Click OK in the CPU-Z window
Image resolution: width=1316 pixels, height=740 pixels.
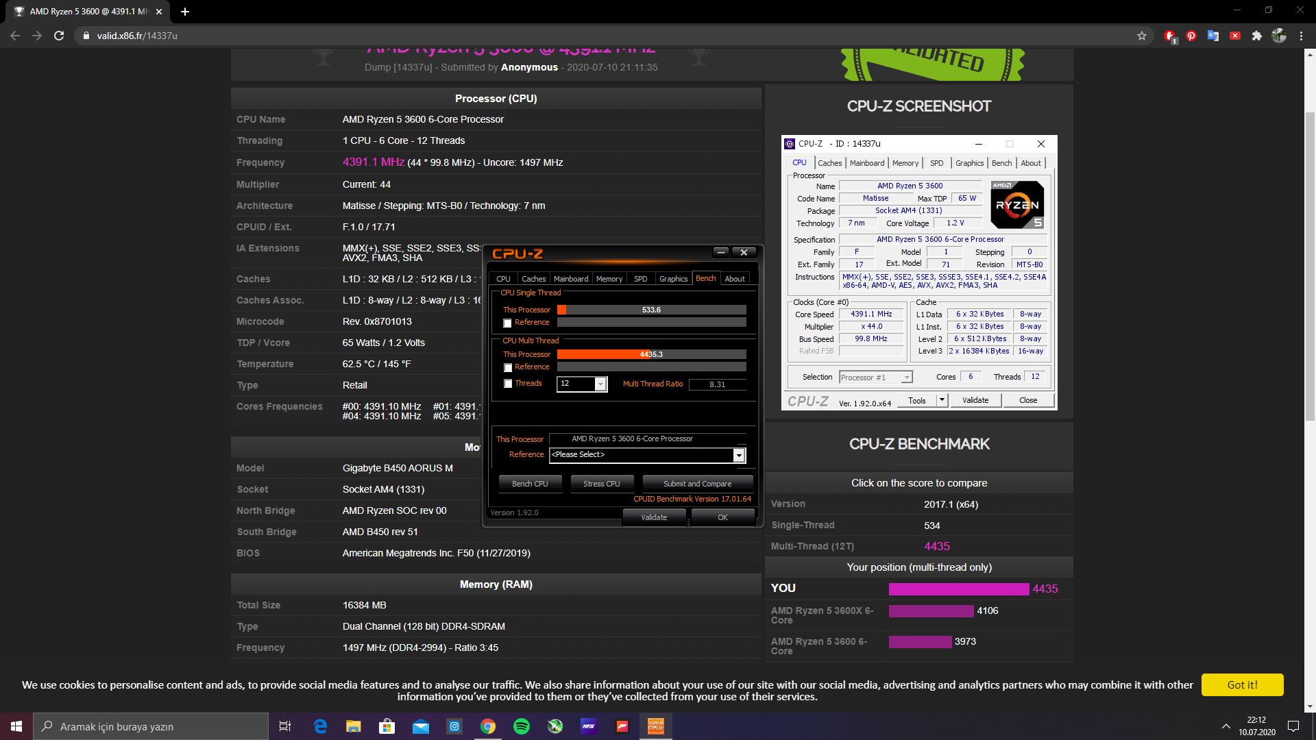tap(722, 517)
